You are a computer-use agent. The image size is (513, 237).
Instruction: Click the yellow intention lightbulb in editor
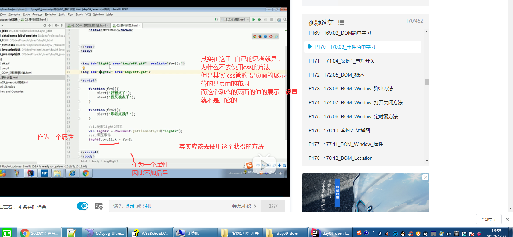click(84, 68)
